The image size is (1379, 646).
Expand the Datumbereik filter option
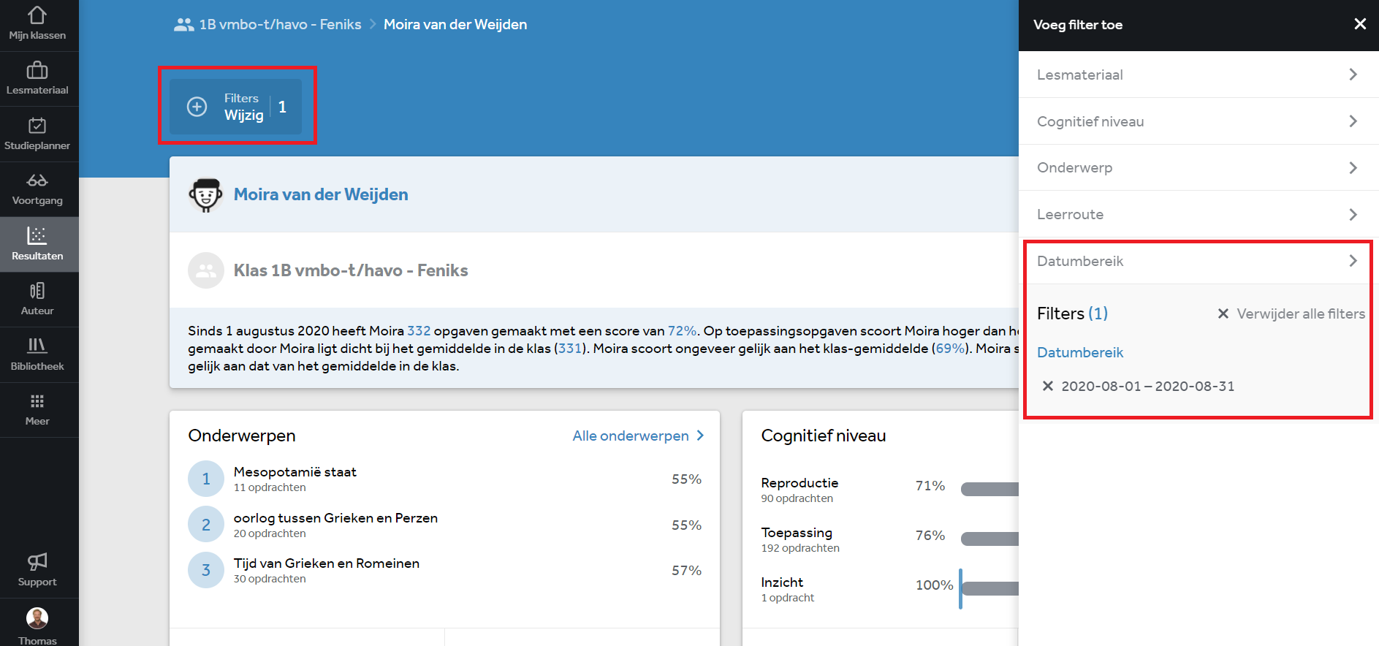[x=1198, y=261]
